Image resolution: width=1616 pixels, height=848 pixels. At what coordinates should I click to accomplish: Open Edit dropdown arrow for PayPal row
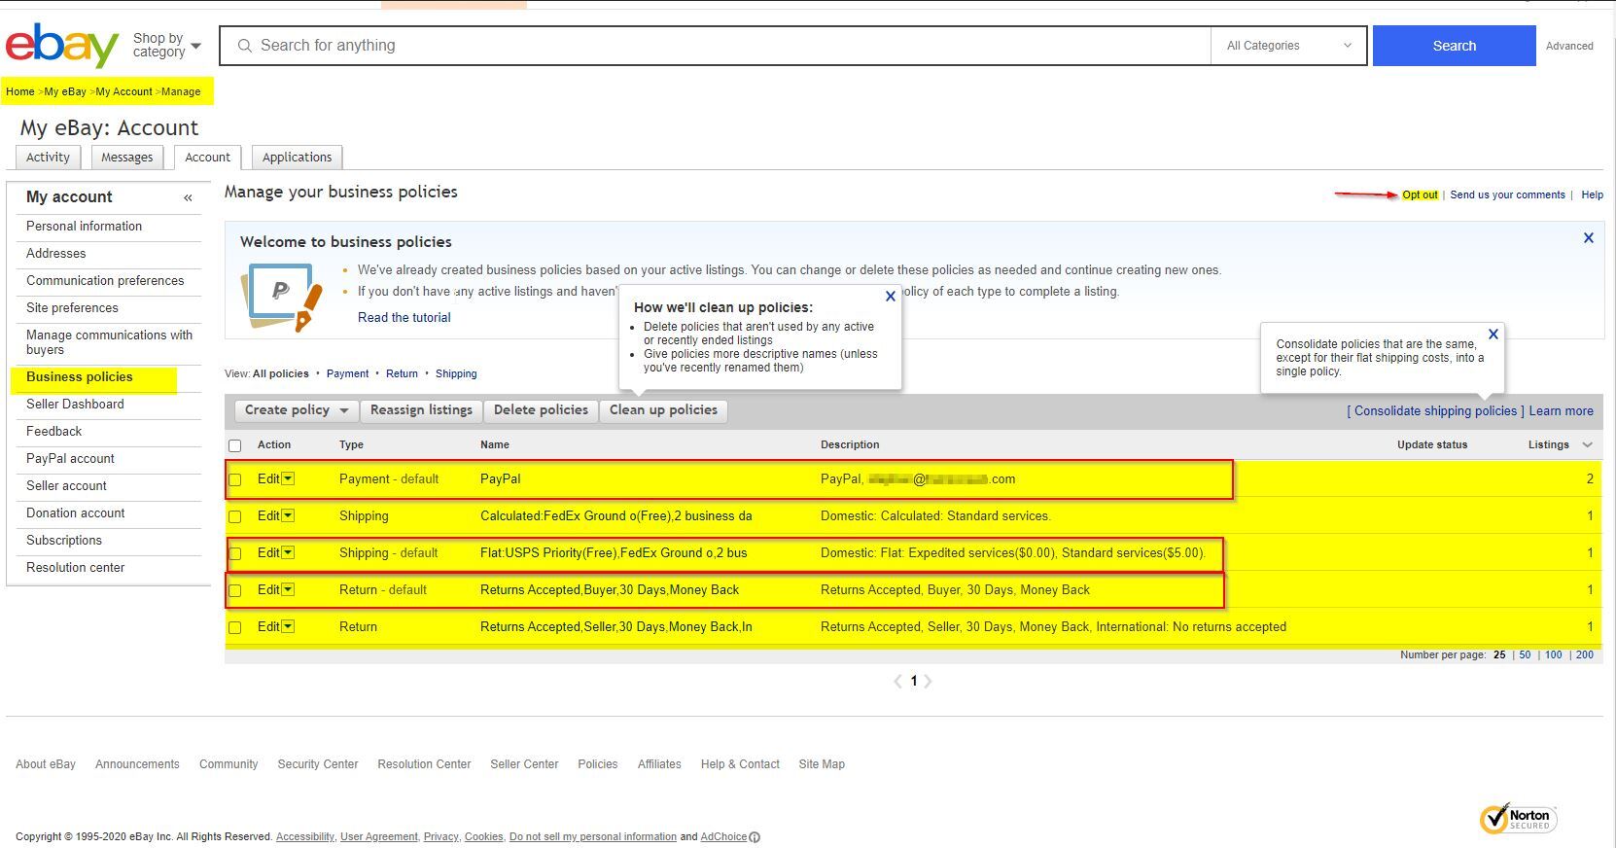pyautogui.click(x=288, y=478)
